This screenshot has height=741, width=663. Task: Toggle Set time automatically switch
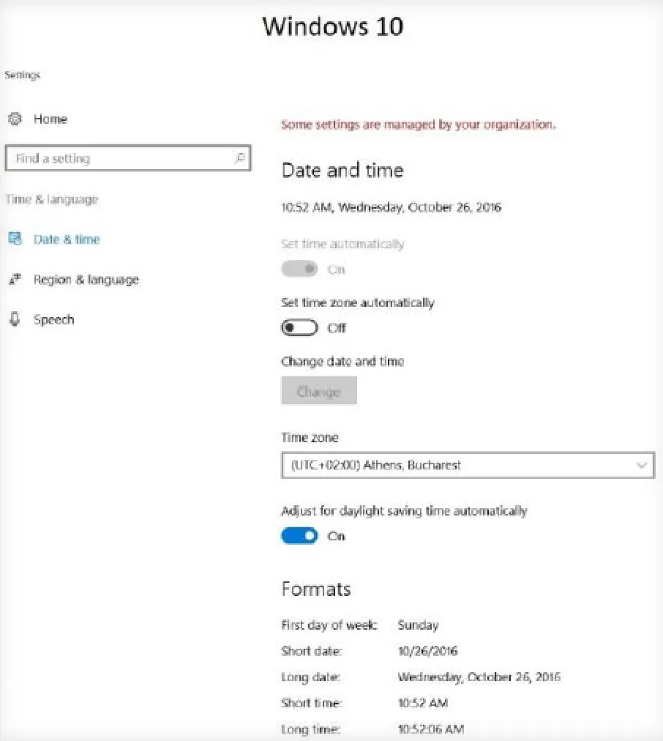coord(299,269)
